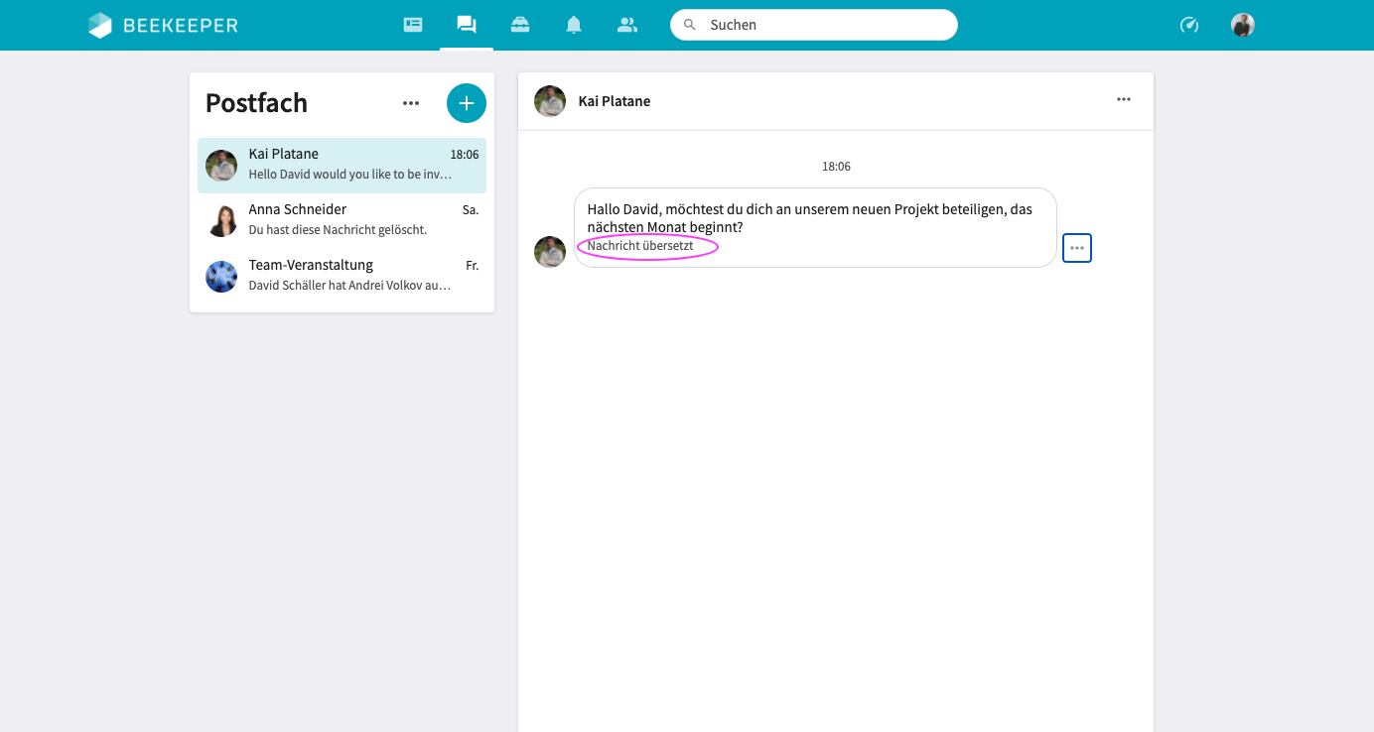Open the notifications bell
Viewport: 1374px width, 732px height.
click(x=574, y=25)
